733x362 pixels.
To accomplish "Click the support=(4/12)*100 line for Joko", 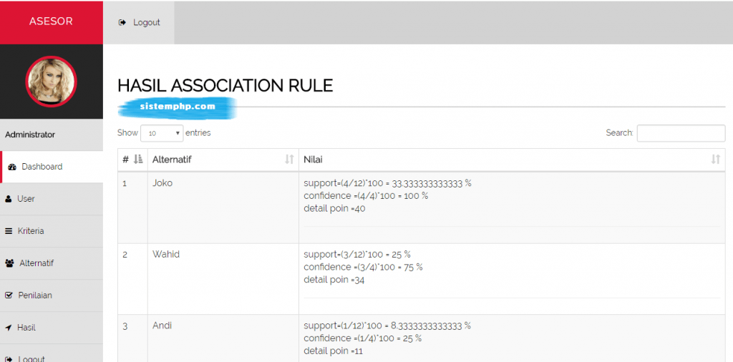I will [x=387, y=183].
